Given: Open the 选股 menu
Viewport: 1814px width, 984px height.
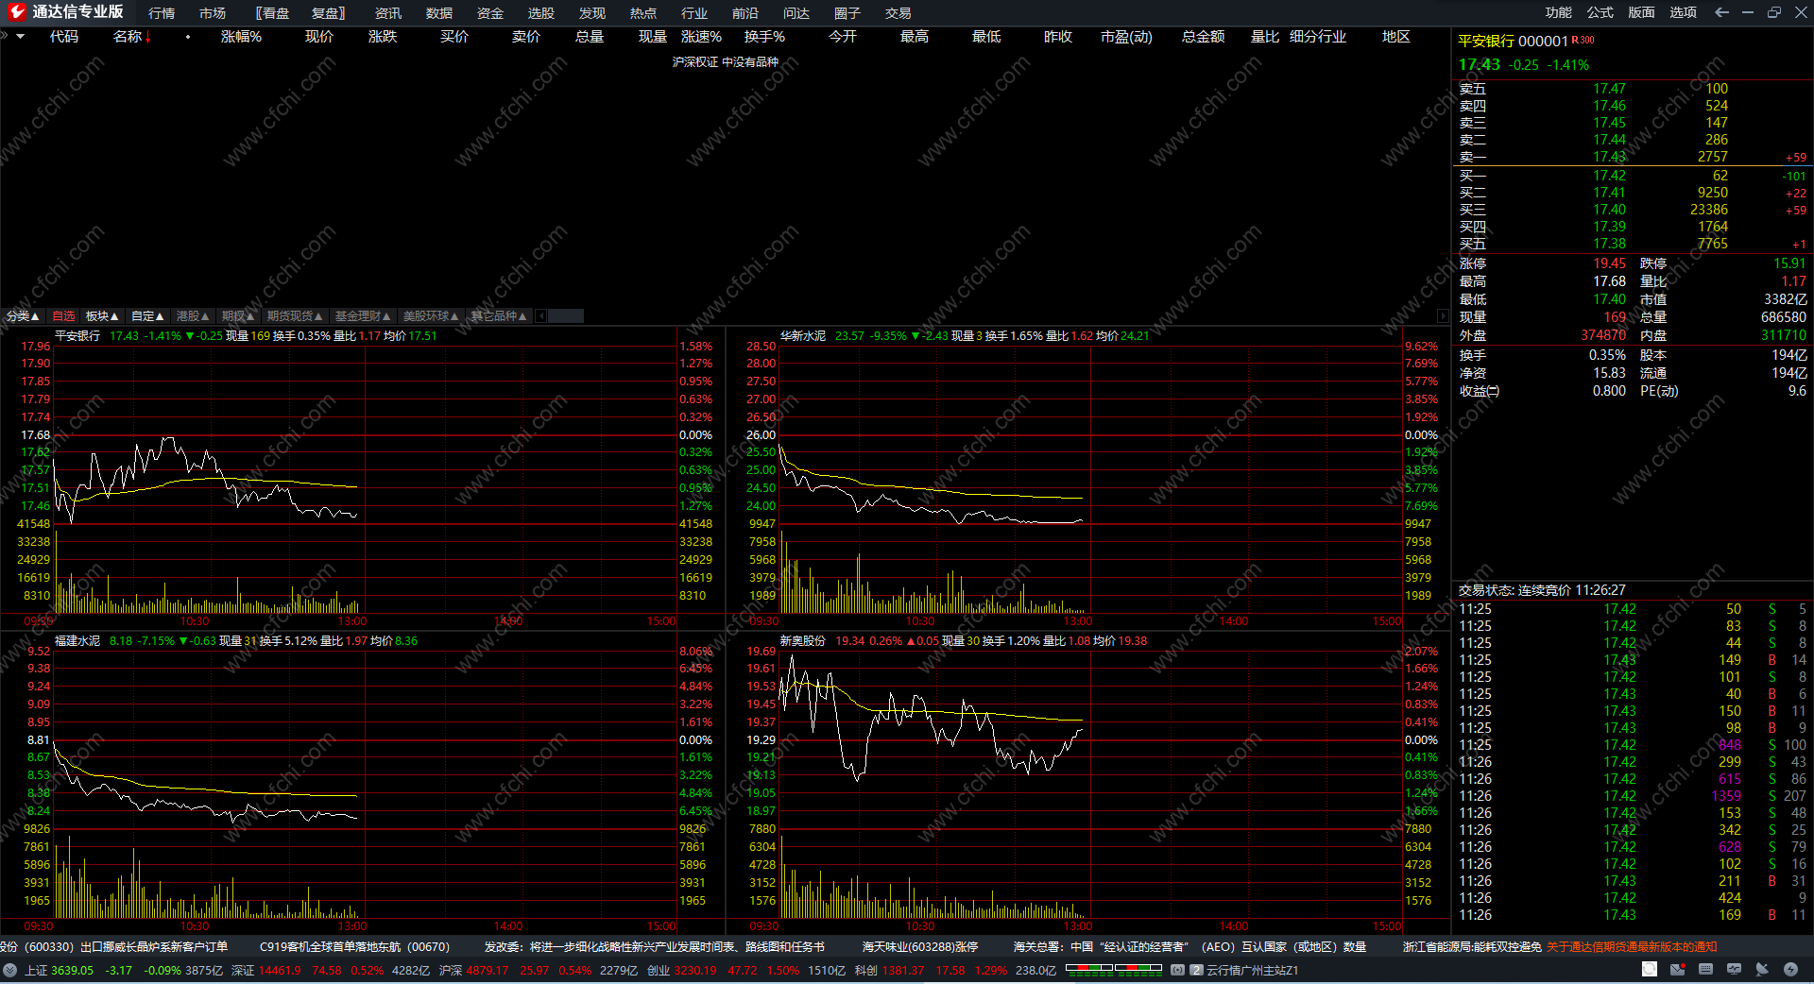Looking at the screenshot, I should click(541, 13).
